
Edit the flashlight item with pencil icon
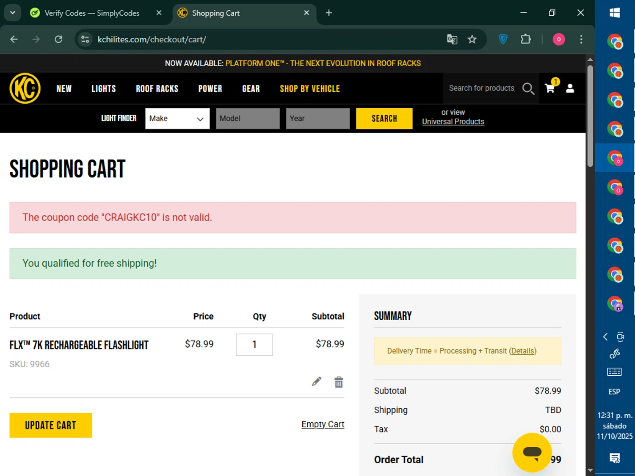click(x=316, y=382)
